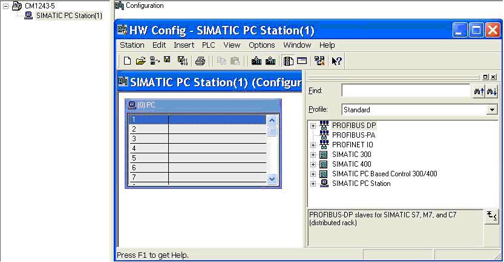Click the PROFIBUS-PA network icon
The image size is (504, 262).
tap(324, 135)
